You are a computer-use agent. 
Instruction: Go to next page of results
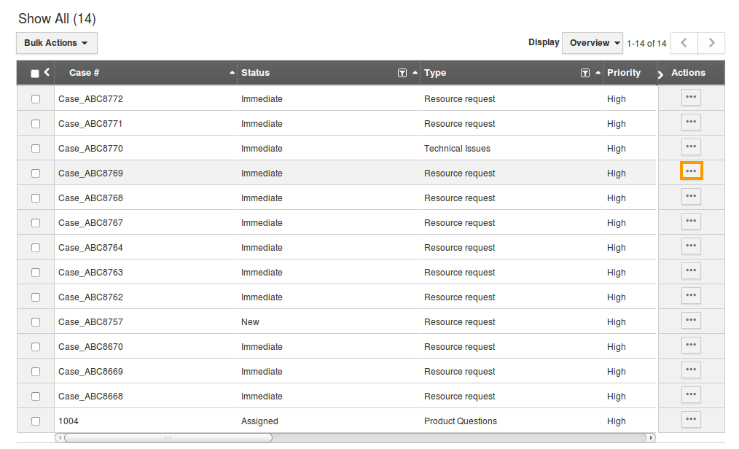[x=711, y=43]
